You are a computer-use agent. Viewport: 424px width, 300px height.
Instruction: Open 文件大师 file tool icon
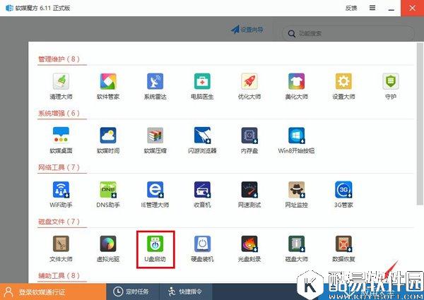[61, 244]
